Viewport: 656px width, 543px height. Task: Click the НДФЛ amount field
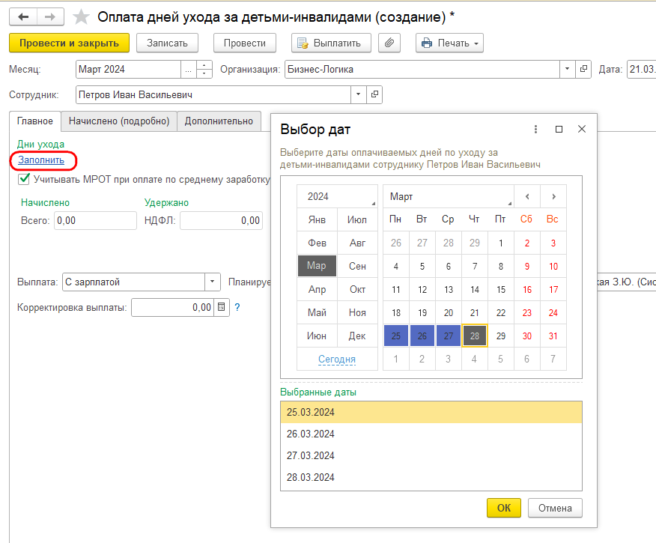[x=222, y=220]
